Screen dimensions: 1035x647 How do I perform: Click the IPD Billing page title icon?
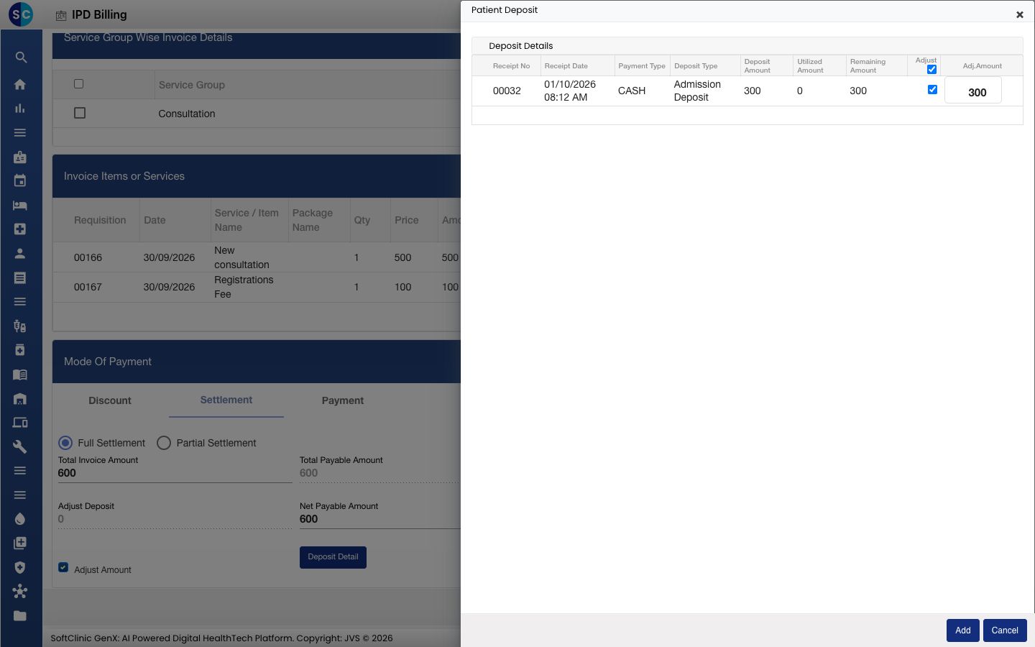pos(61,15)
